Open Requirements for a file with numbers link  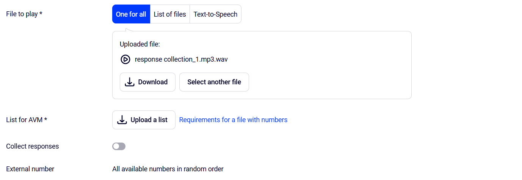[233, 120]
